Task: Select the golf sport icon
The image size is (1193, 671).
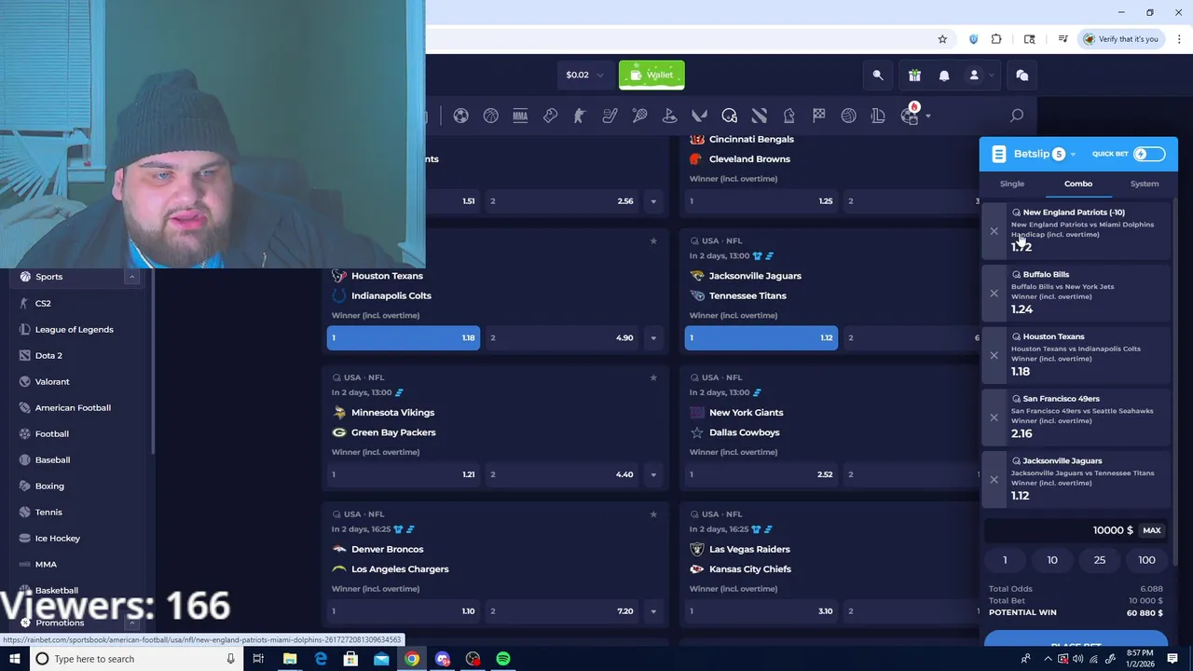Action: pos(669,116)
